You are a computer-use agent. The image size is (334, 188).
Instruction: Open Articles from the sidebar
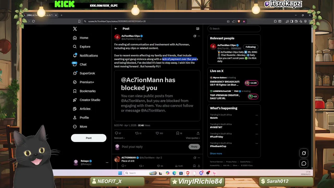tap(82, 109)
